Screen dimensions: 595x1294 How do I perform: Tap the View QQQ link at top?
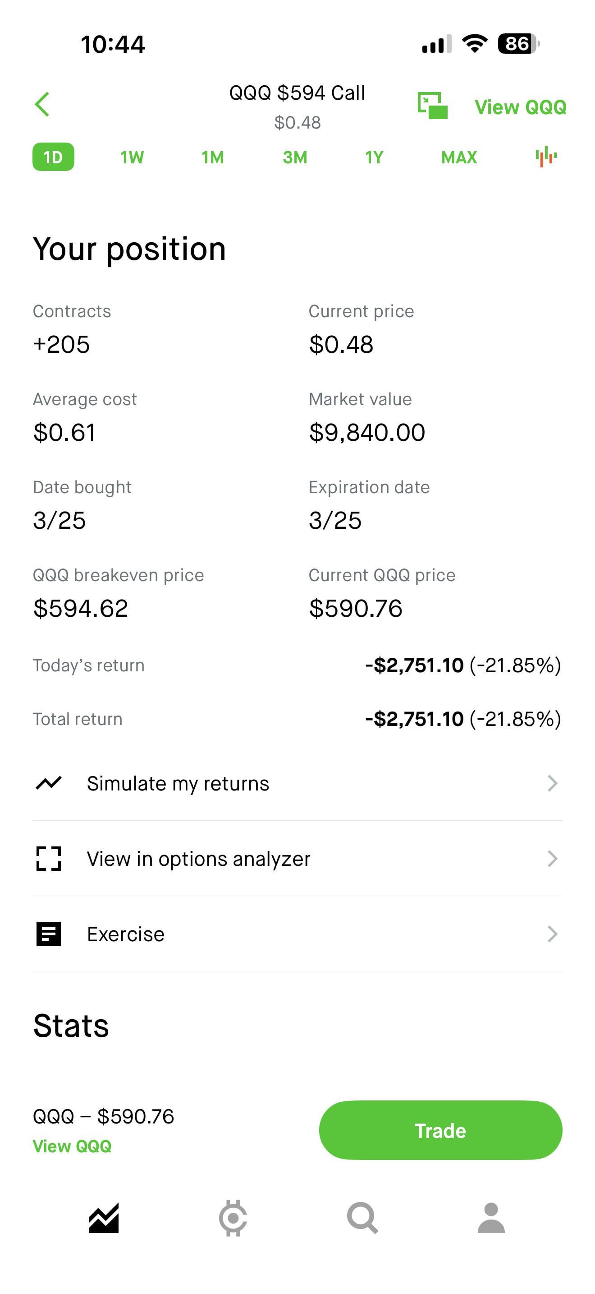click(520, 107)
